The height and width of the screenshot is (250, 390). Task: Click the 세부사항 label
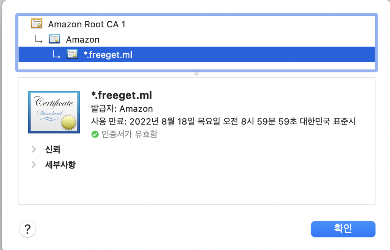60,164
